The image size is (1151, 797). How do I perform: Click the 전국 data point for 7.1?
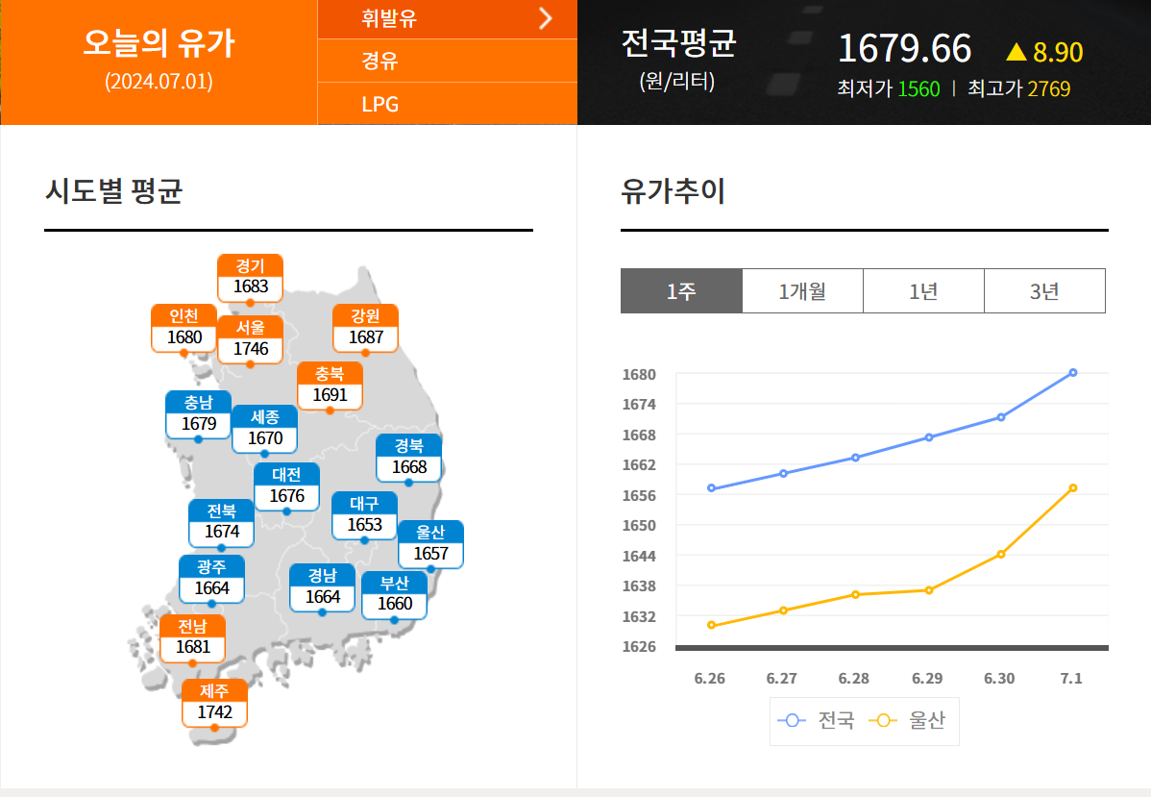point(1073,372)
